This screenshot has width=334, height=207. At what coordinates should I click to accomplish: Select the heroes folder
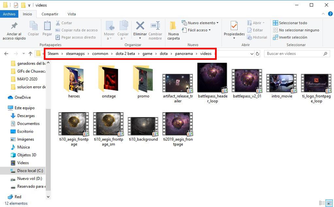point(74,82)
